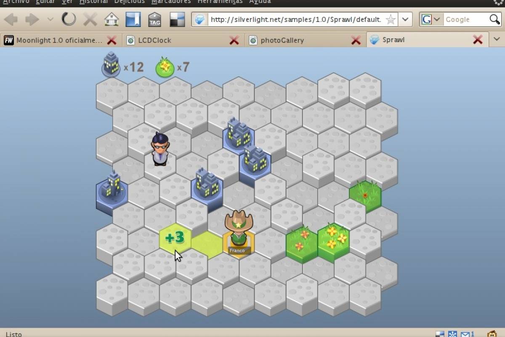The image size is (505, 337).
Task: Click the Delicious TAG toolbar icon
Action: [x=154, y=19]
